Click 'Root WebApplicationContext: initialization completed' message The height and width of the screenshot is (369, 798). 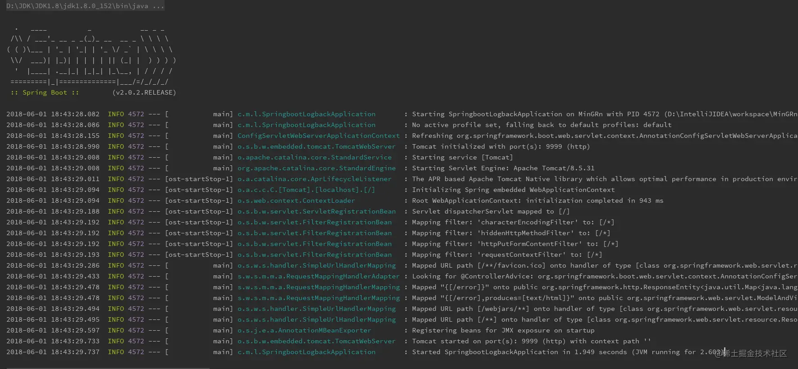(537, 200)
